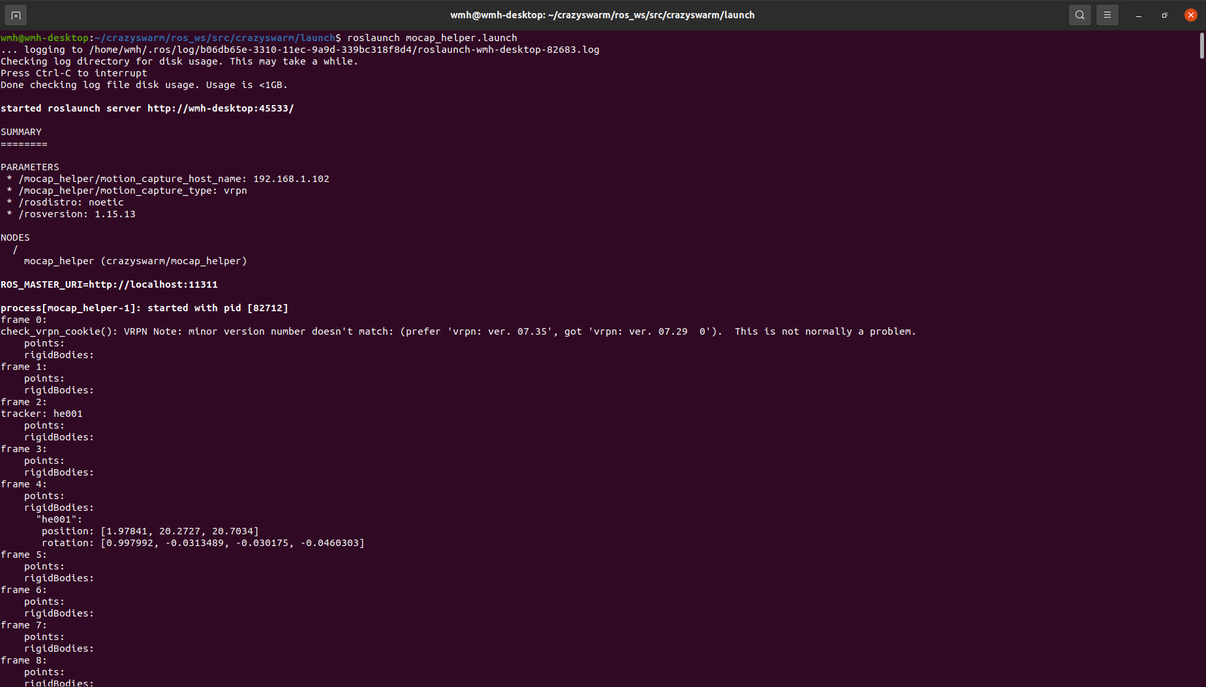The width and height of the screenshot is (1206, 687).
Task: Open the terminal hamburger menu
Action: (x=1107, y=15)
